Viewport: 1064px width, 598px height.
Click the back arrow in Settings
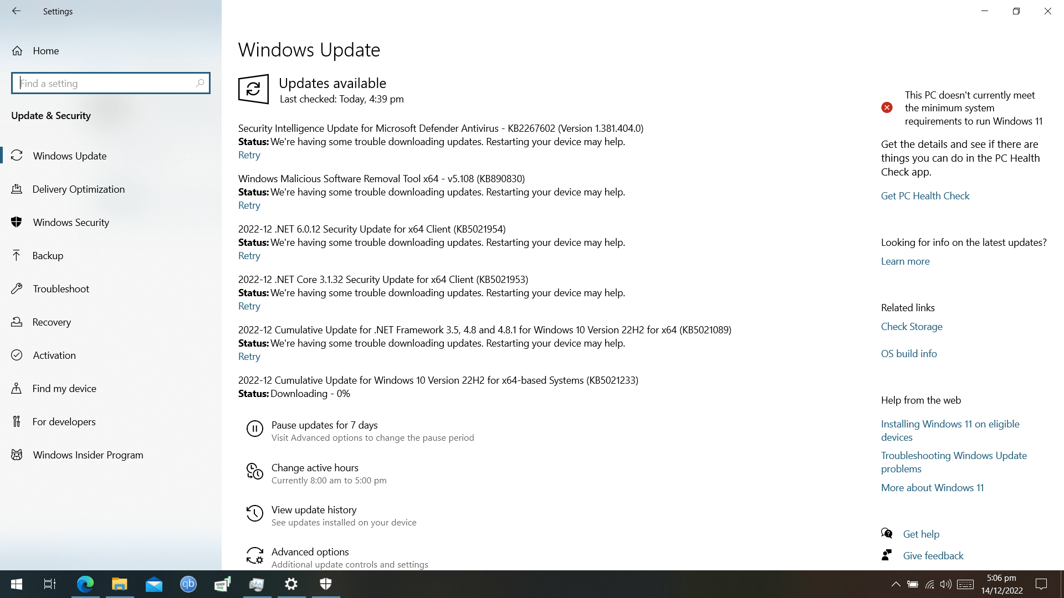click(16, 11)
